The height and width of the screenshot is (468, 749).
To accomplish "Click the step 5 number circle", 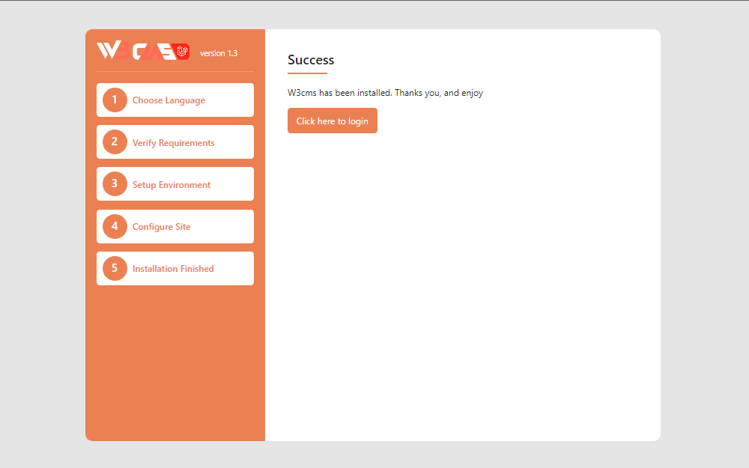I will (x=115, y=268).
